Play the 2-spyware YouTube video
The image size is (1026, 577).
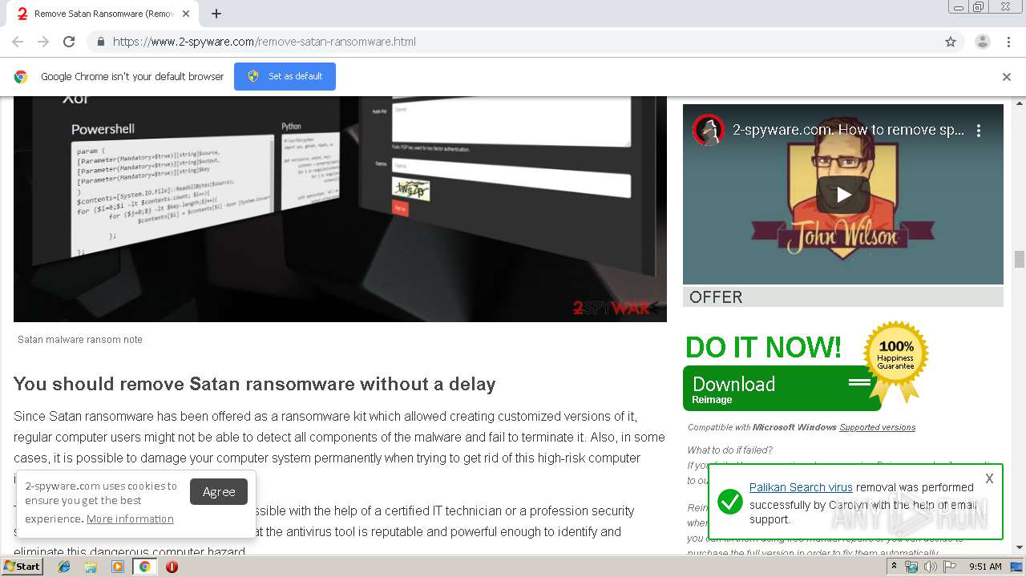pos(843,195)
